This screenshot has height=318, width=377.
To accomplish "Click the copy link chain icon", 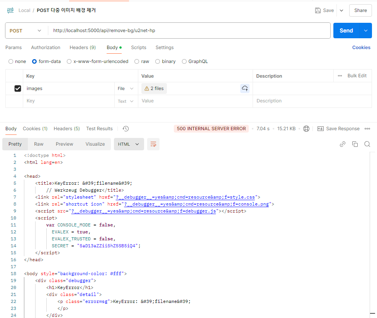I will [342, 144].
